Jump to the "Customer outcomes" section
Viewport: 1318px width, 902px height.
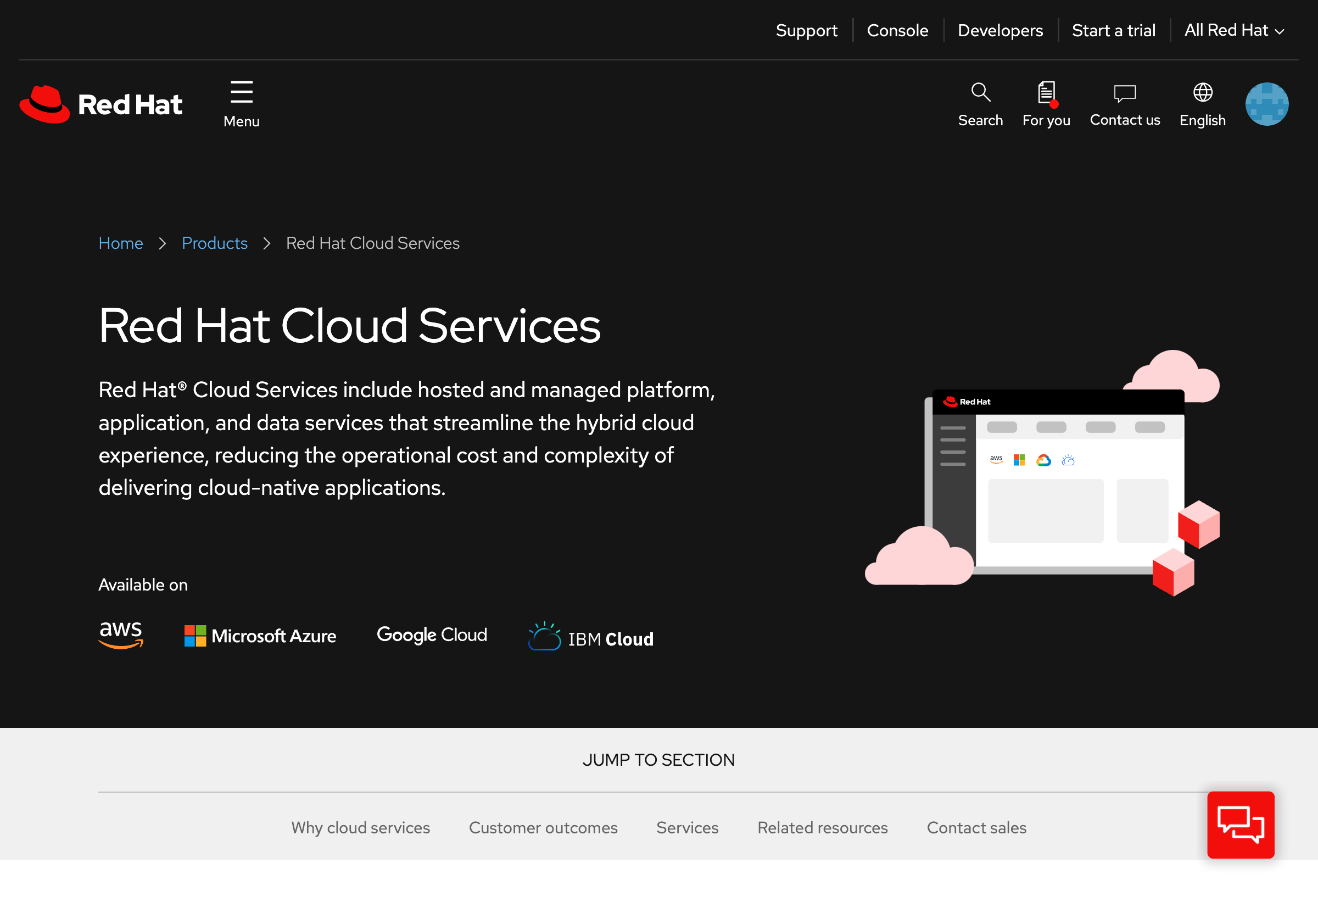pyautogui.click(x=543, y=828)
